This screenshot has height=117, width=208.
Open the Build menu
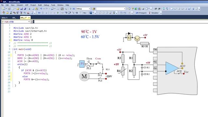coord(40,5)
